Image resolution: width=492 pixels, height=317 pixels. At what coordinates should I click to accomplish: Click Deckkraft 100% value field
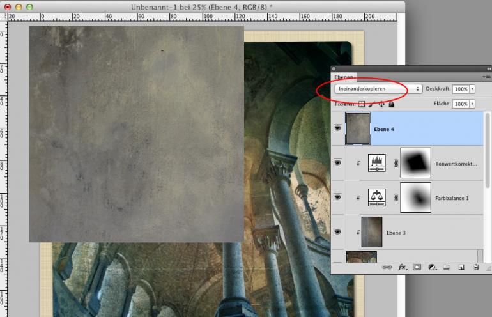click(461, 89)
